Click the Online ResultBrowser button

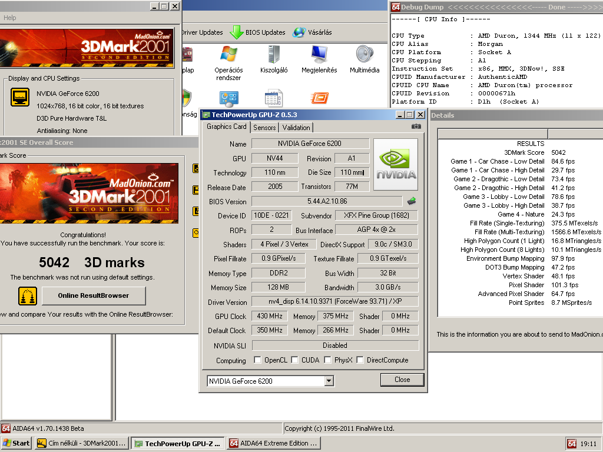[94, 295]
